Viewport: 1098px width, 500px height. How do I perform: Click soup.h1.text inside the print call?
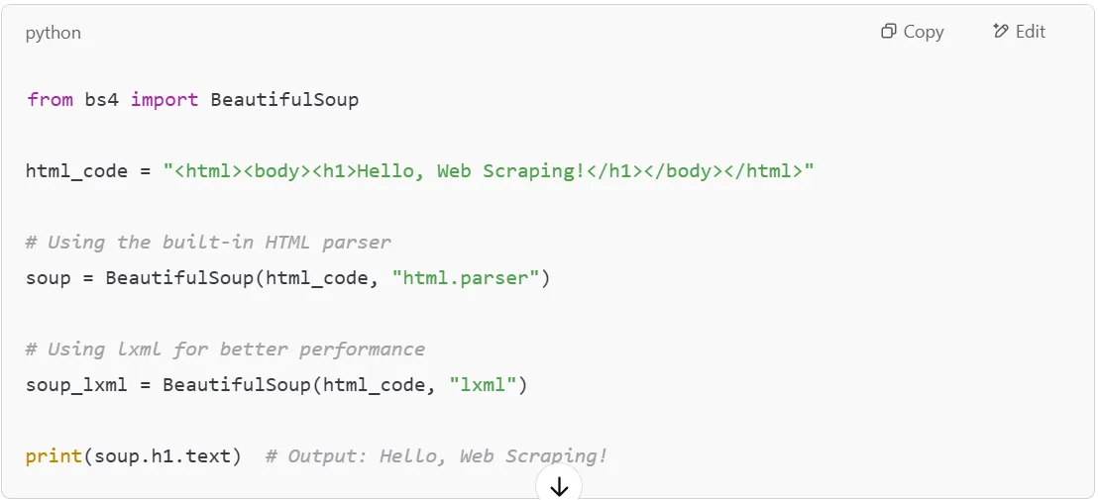coord(163,456)
